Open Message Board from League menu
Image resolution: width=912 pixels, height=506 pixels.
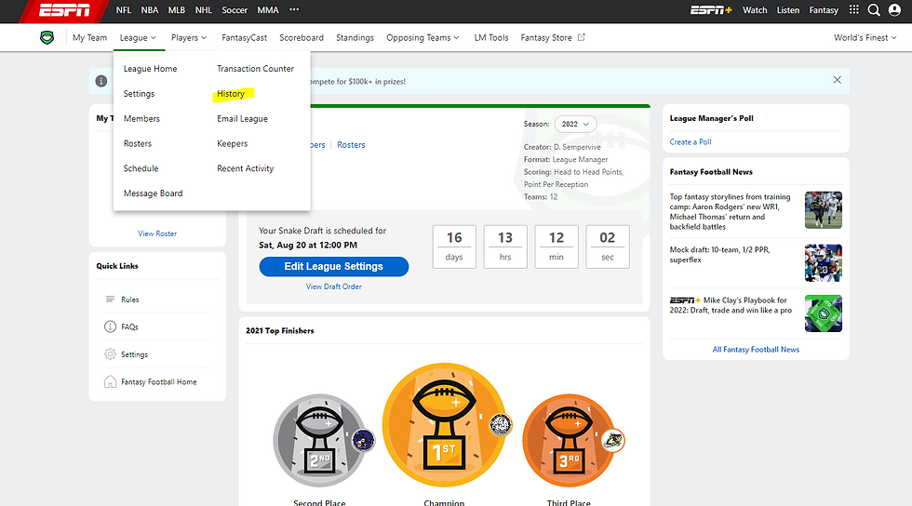click(153, 193)
